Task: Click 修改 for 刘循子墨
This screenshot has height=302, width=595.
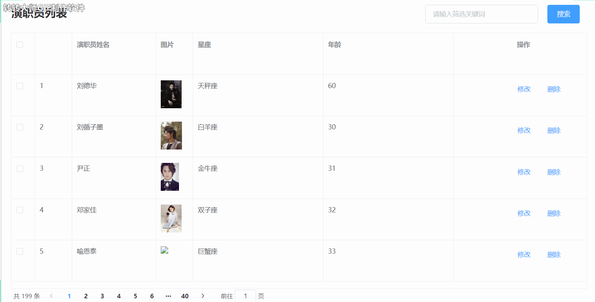Action: [524, 131]
